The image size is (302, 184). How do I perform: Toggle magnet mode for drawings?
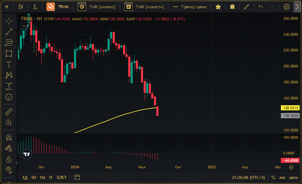[9, 137]
